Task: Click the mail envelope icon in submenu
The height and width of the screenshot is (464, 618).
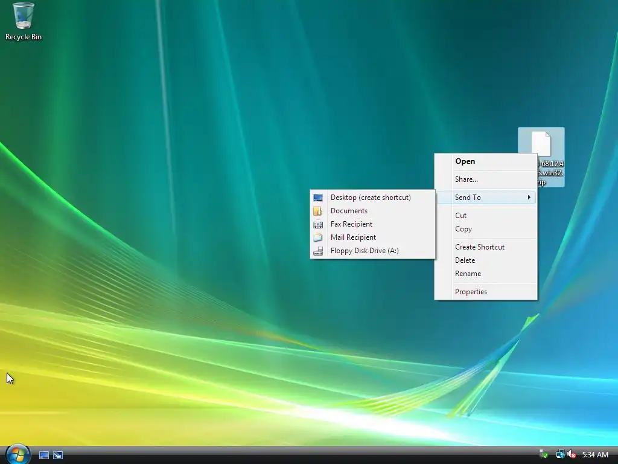Action: coord(318,237)
